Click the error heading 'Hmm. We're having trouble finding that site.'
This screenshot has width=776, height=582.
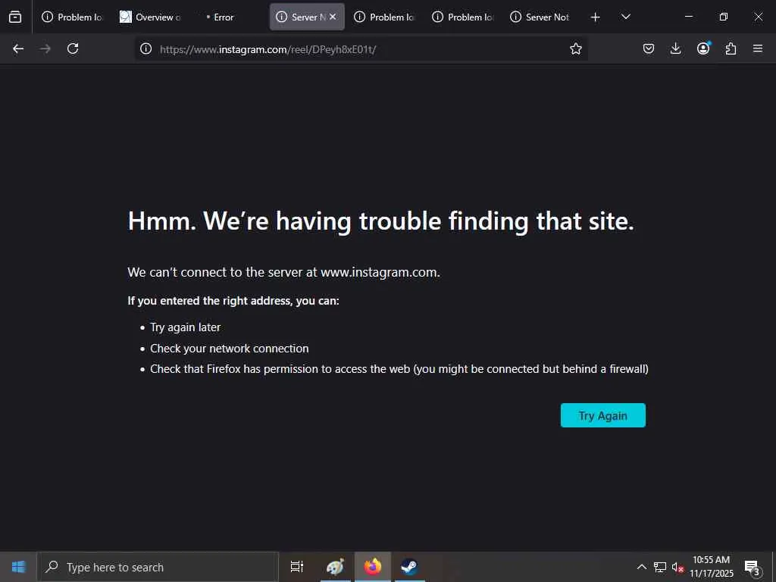tap(380, 221)
